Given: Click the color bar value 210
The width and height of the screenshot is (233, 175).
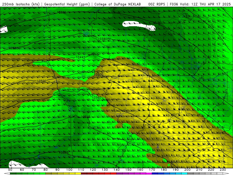Looking at the screenshot, I should point(200,170).
